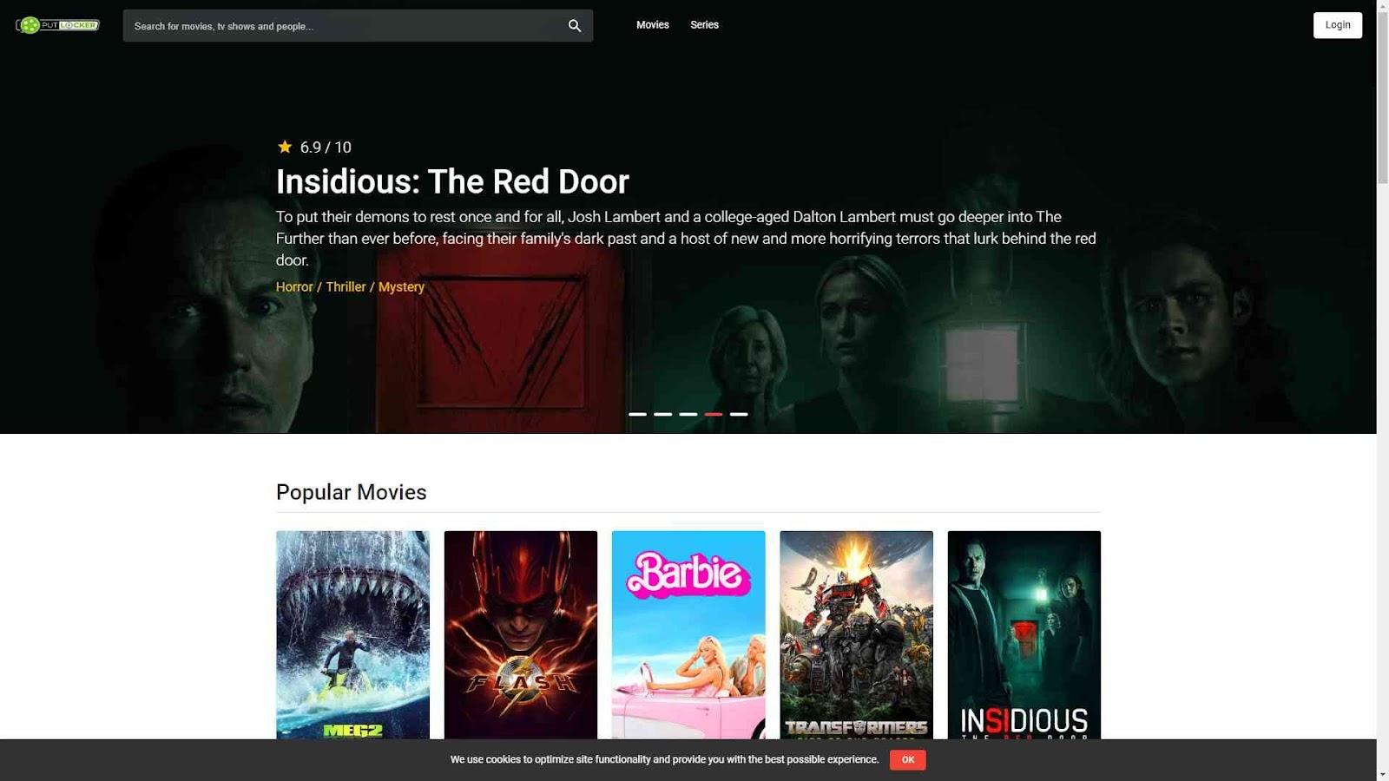Click the scrollbar up arrow

coord(1383,7)
